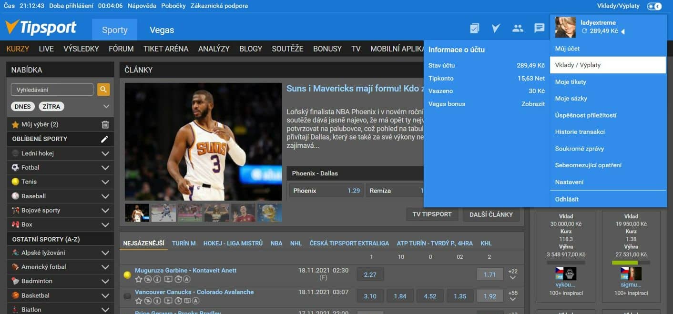
Task: Open the LIVE menu item
Action: pos(46,49)
